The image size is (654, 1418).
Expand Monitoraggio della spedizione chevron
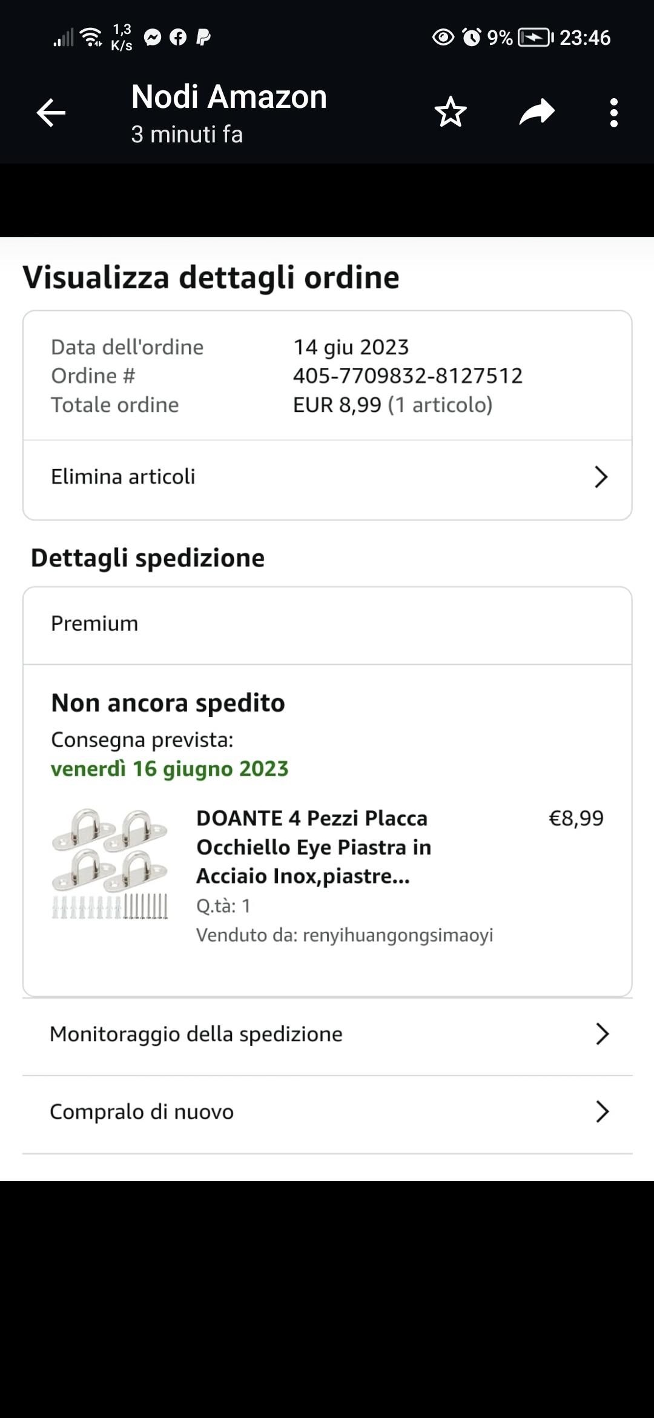(x=602, y=1034)
